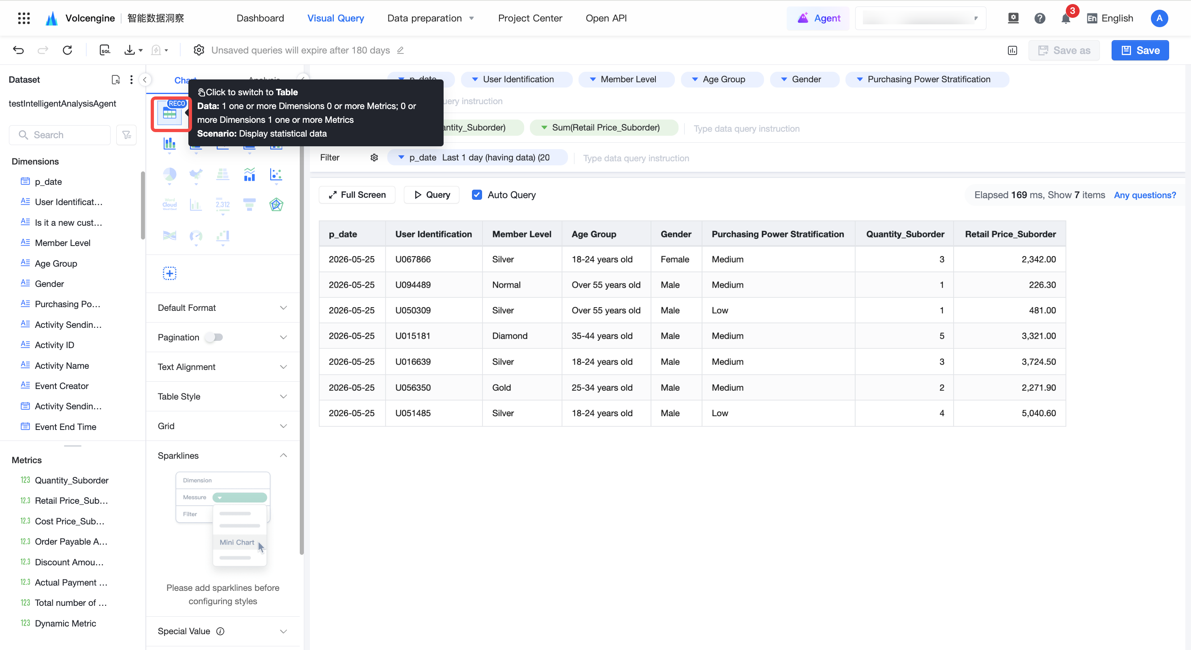Focus the dataset Search field
The height and width of the screenshot is (650, 1191).
point(60,135)
